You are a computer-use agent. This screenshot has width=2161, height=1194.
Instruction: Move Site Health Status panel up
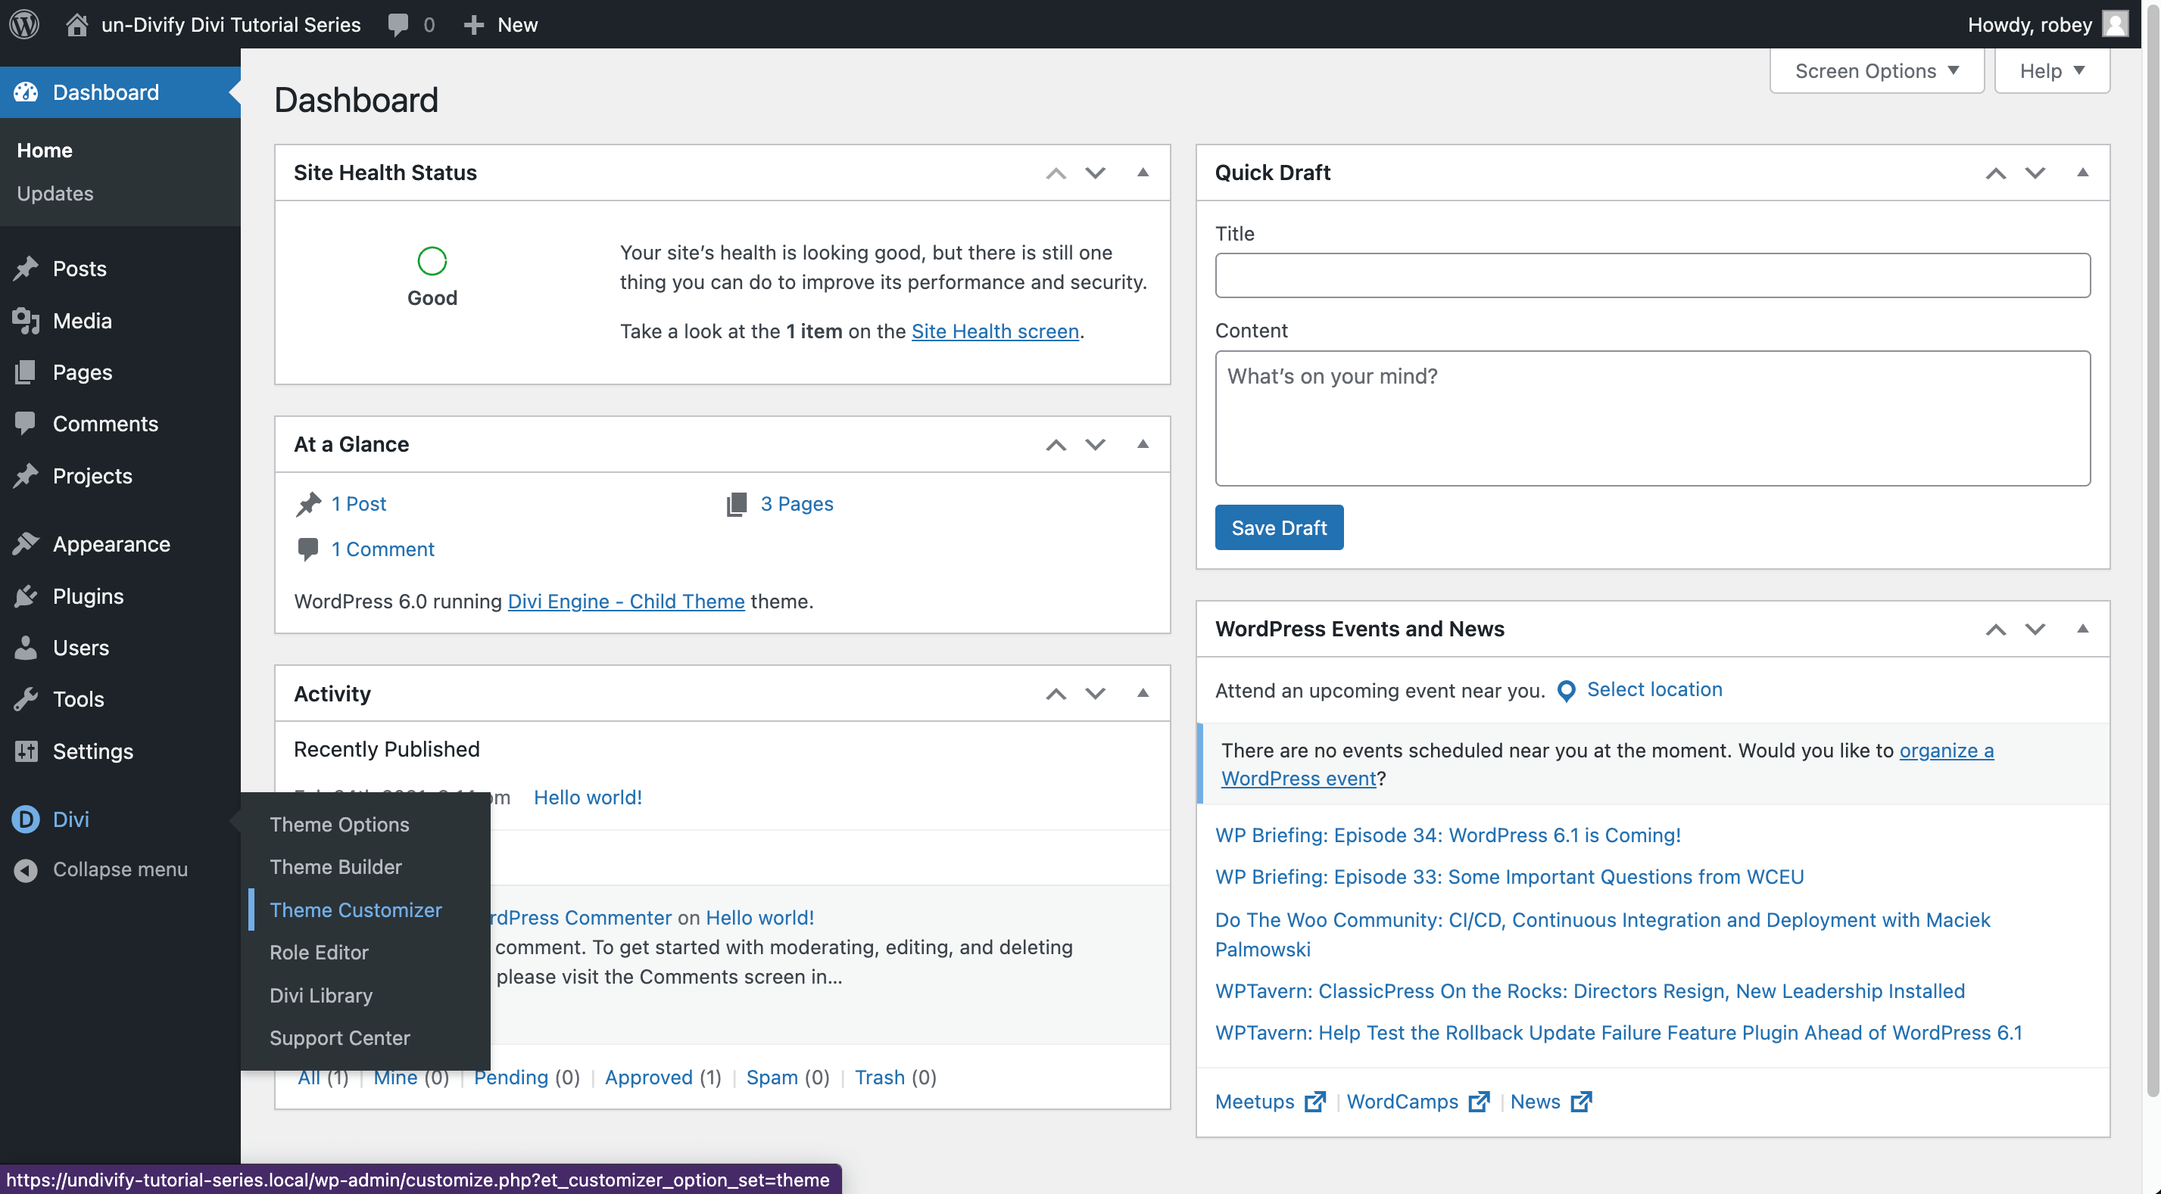coord(1056,173)
